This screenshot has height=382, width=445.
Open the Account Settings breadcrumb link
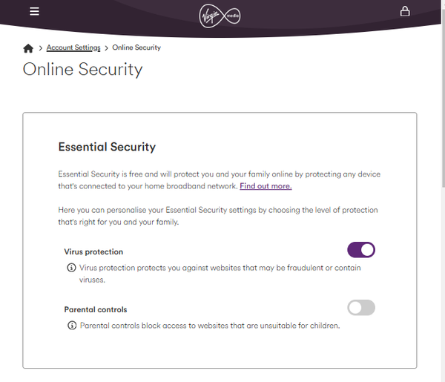[73, 47]
